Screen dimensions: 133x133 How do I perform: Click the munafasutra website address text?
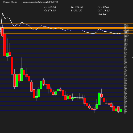35,2
